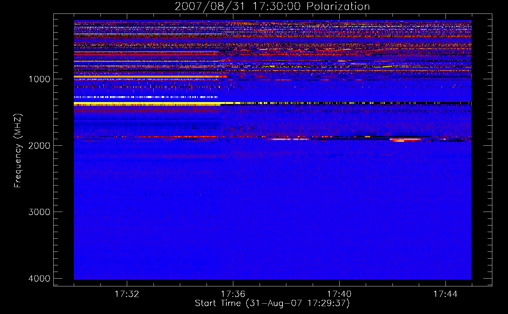508x314 pixels.
Task: Click the '17:32' time axis label
Action: [x=127, y=294]
